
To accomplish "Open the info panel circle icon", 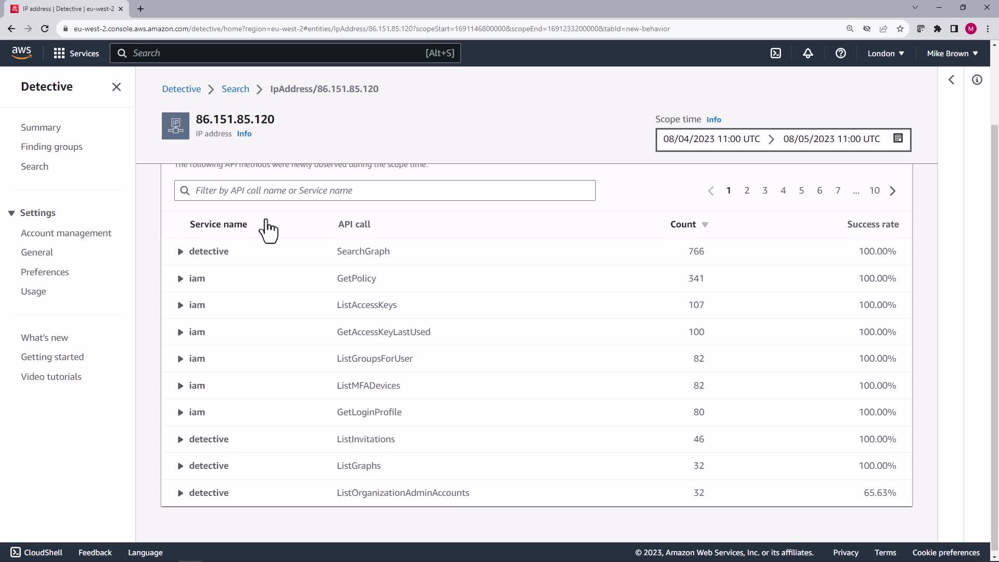I will (977, 80).
